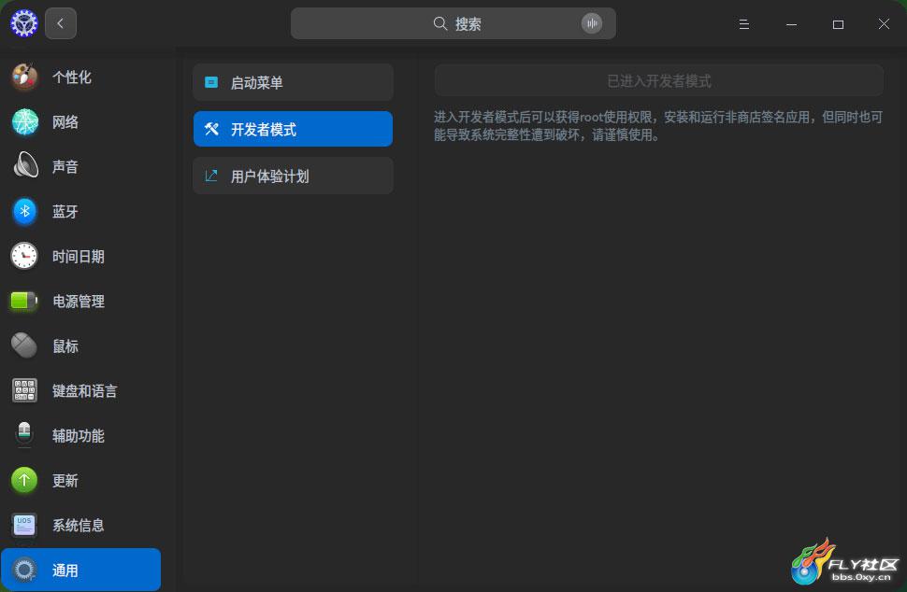
Task: Click the Control Center gear logo icon
Action: click(23, 23)
